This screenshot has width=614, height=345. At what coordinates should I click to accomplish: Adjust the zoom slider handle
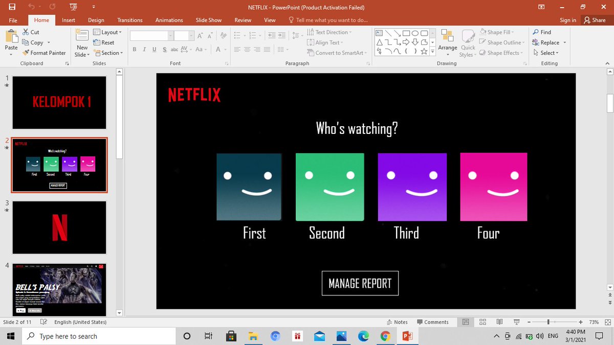(548, 322)
